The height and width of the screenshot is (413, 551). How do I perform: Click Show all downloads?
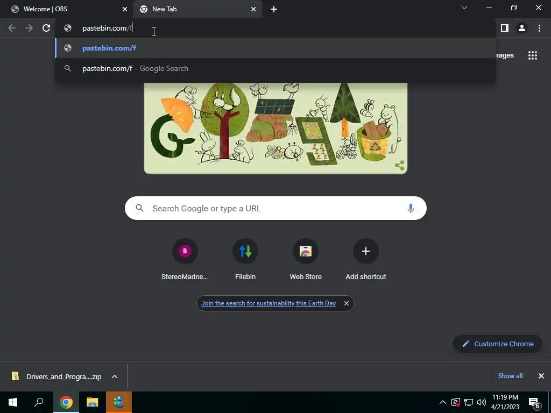click(x=510, y=376)
